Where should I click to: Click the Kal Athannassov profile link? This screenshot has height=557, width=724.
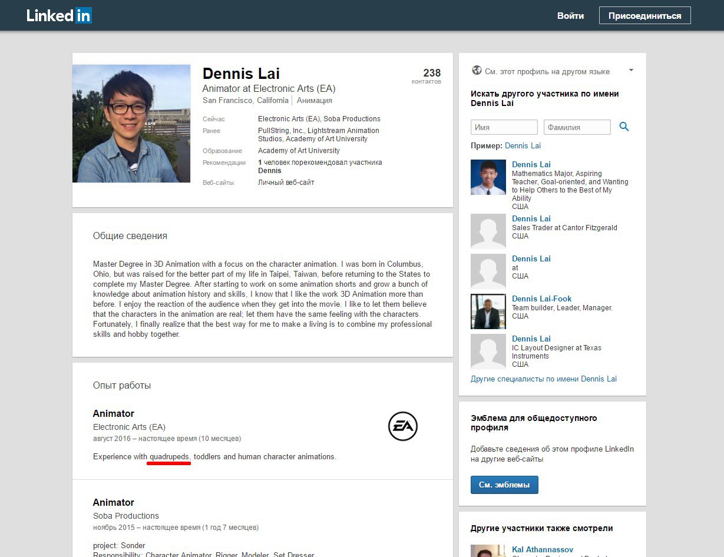(x=542, y=550)
